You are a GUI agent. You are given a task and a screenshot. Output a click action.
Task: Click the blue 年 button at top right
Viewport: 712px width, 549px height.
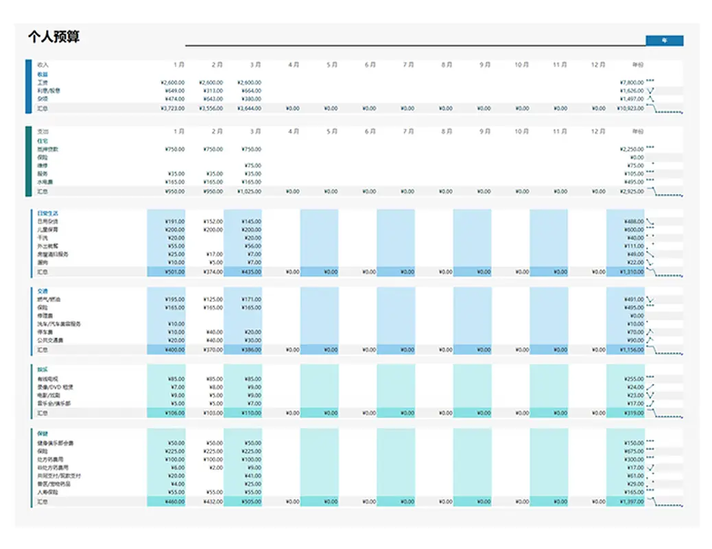(664, 41)
